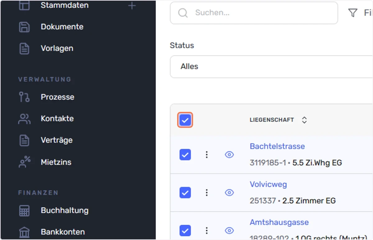Click the text 3119185-1 • 5.5 Zi.Whg EG
This screenshot has height=240, width=373.
296,163
